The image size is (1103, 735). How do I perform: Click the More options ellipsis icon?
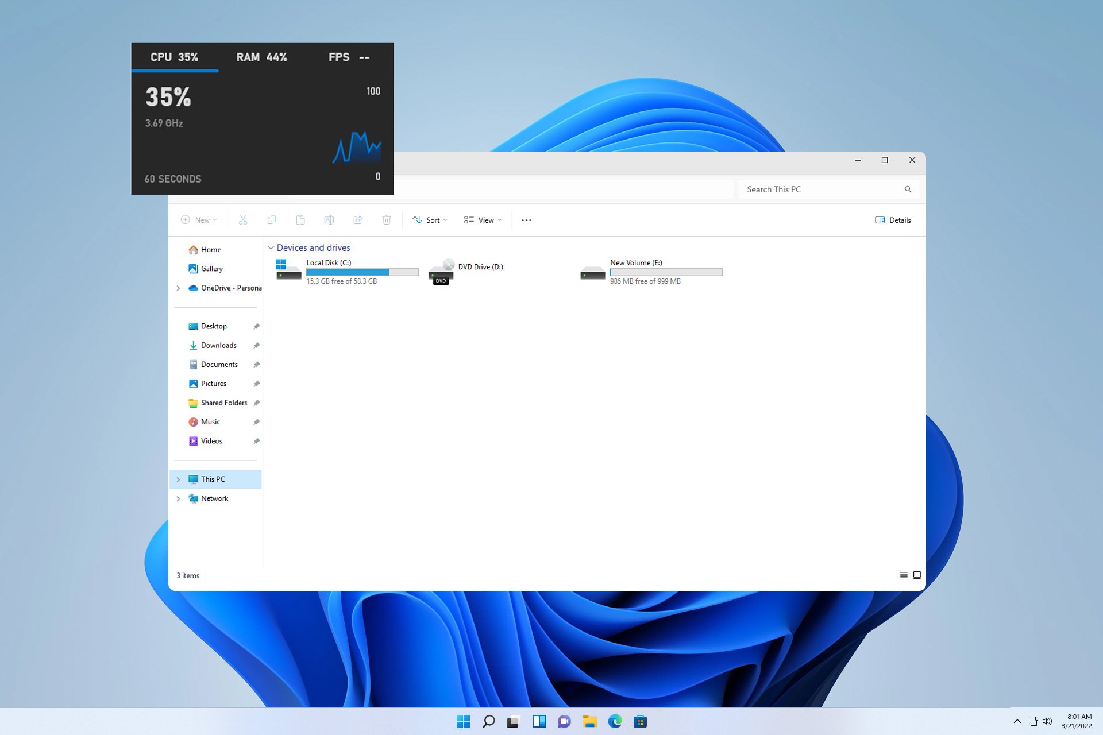(x=526, y=220)
